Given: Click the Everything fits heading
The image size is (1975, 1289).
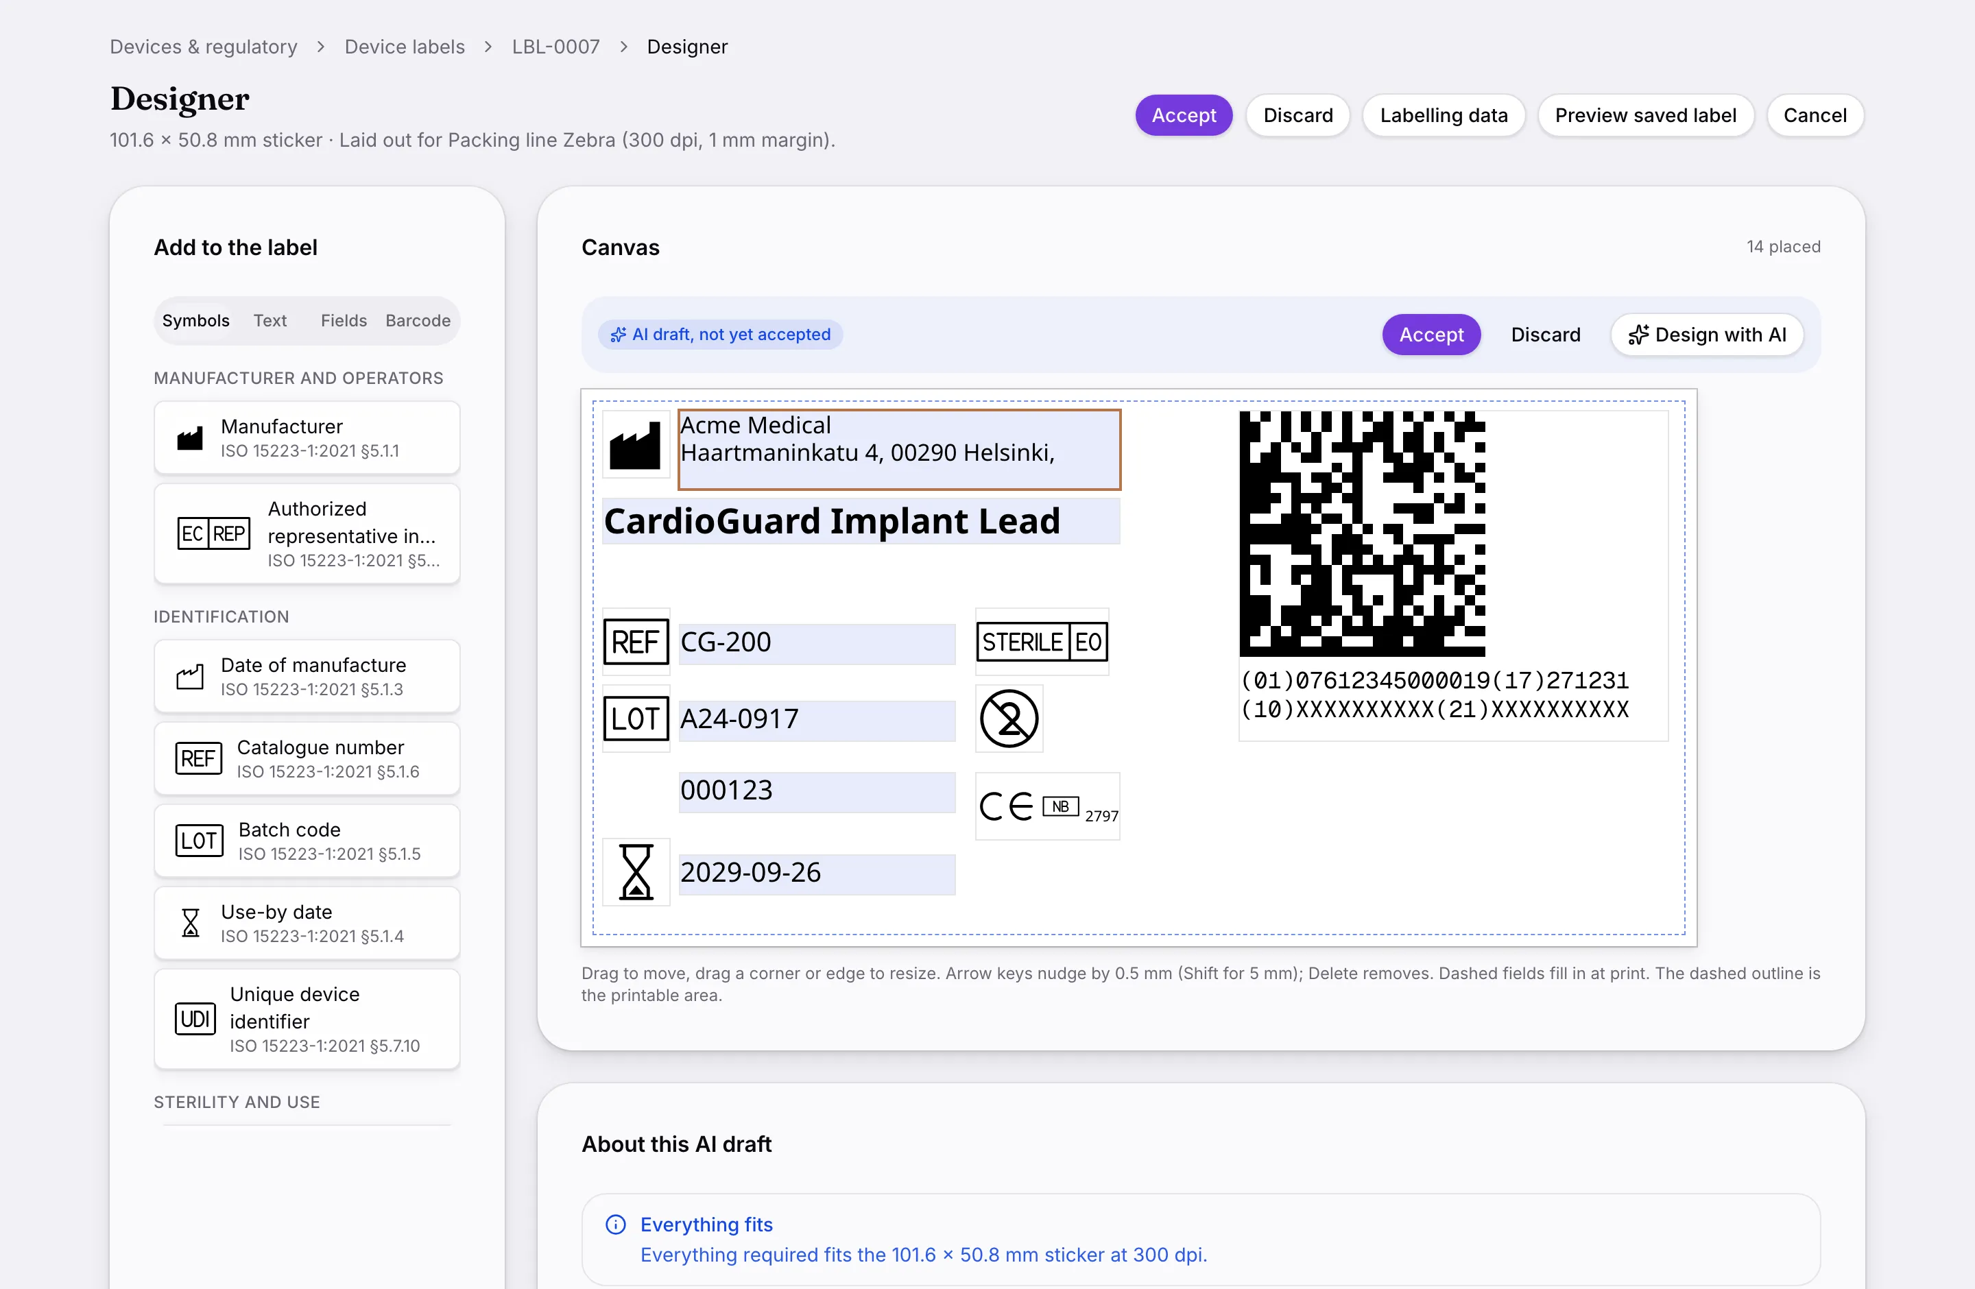Looking at the screenshot, I should tap(706, 1225).
